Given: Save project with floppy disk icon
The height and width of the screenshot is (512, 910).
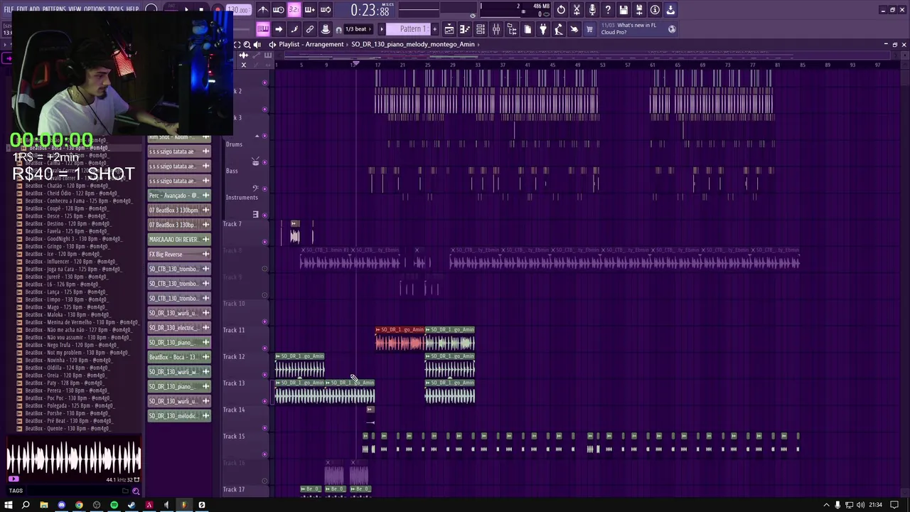Looking at the screenshot, I should [623, 10].
